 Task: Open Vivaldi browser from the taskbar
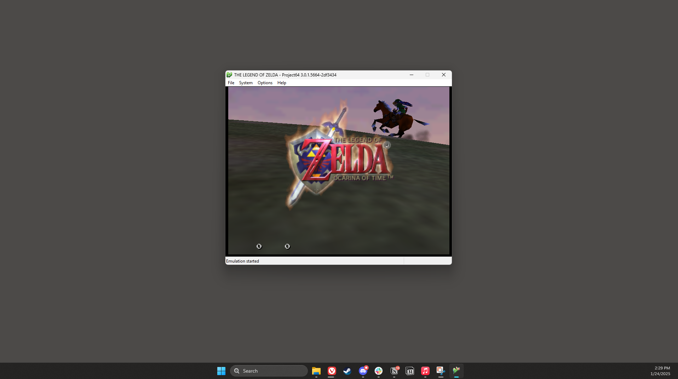332,371
